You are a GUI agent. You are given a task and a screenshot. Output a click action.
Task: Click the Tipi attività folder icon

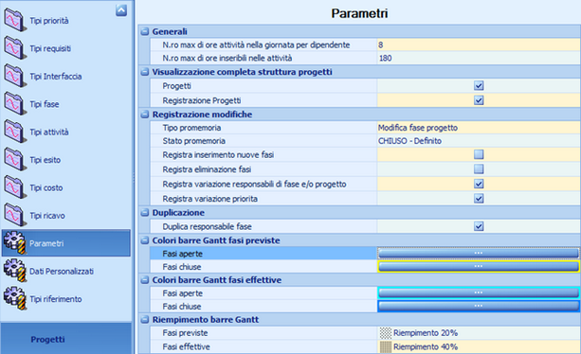pos(15,132)
